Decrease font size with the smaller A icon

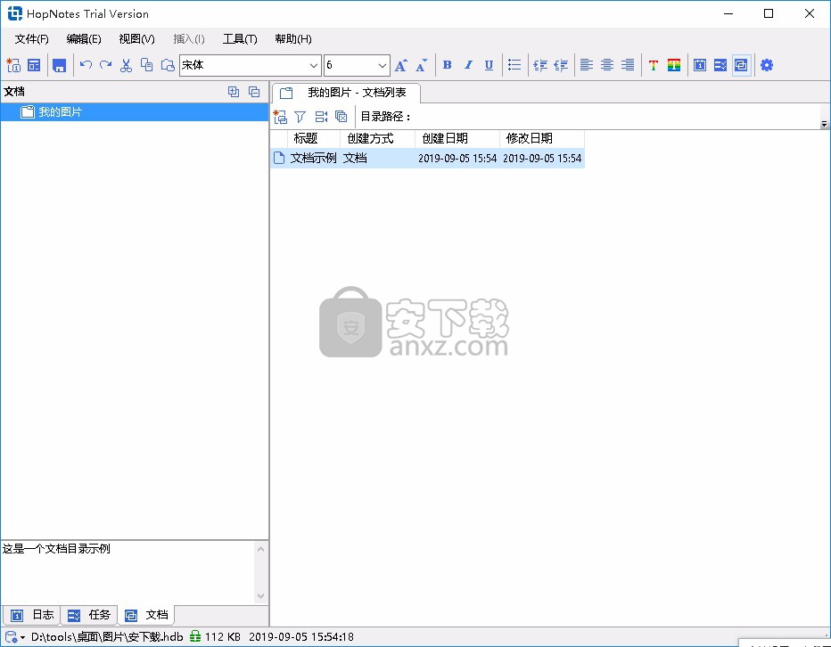click(422, 65)
